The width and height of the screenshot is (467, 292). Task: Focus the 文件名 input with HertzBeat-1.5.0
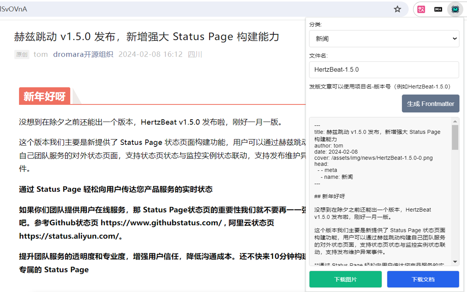384,69
